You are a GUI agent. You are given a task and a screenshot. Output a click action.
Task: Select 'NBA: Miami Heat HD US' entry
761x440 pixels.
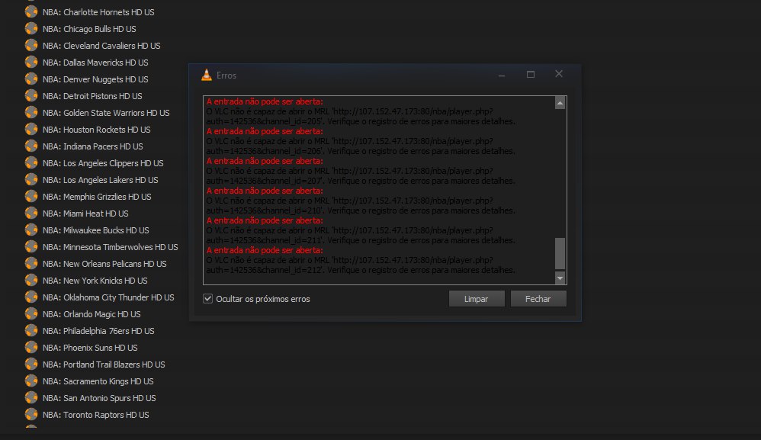(85, 214)
